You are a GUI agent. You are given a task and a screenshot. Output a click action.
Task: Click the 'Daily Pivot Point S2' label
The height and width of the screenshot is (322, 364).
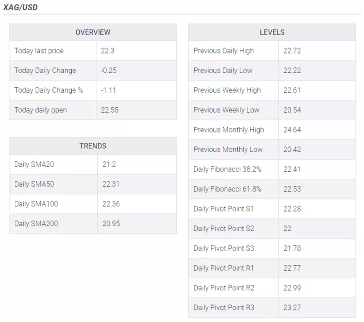pyautogui.click(x=224, y=229)
